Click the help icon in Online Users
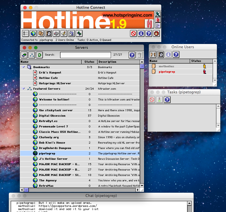 pos(176,54)
